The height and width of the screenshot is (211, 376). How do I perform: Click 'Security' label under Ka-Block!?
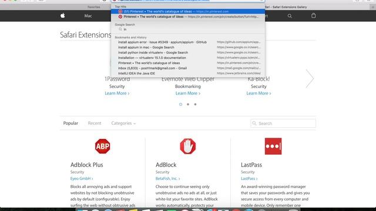(x=258, y=86)
